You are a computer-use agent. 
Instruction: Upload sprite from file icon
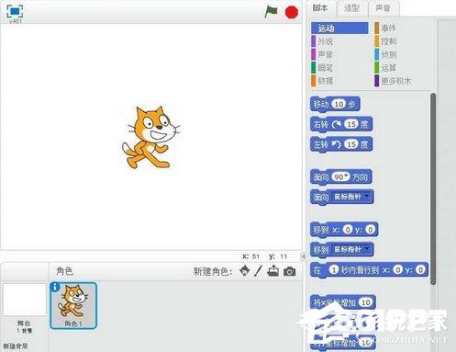click(272, 271)
